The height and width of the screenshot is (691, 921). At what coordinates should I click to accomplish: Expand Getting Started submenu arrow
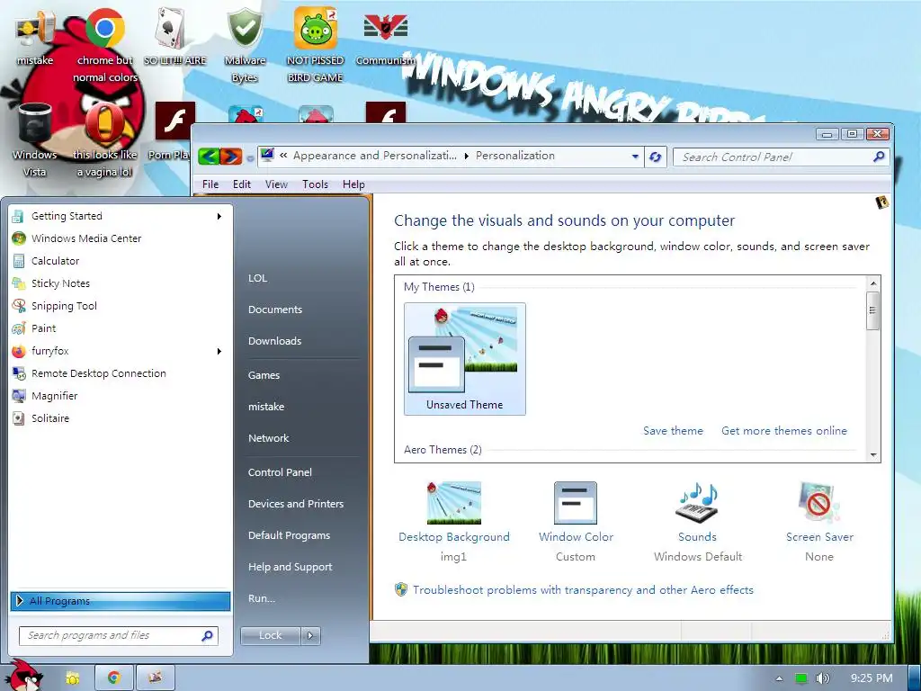click(x=219, y=216)
